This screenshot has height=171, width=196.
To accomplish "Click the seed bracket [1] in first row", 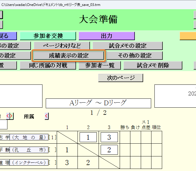I will [x=53, y=137].
